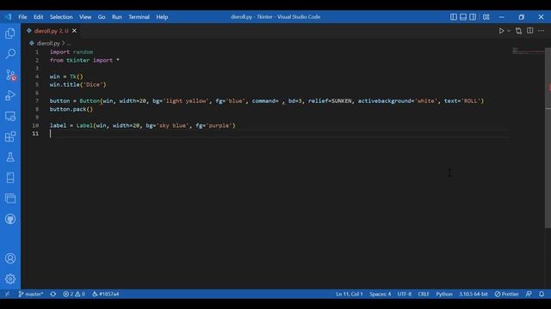Click dieroll.py in the breadcrumb
The image size is (551, 309).
tap(48, 44)
